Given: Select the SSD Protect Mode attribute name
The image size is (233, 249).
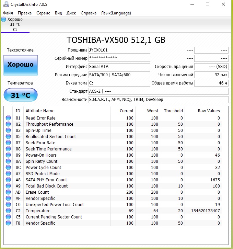Looking at the screenshot, I should tap(43, 174).
